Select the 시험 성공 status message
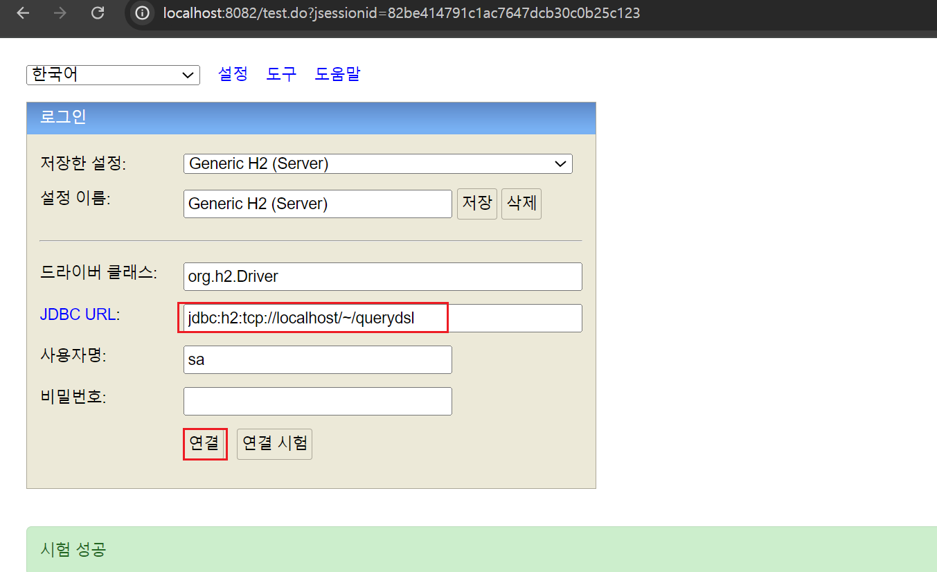 tap(73, 550)
